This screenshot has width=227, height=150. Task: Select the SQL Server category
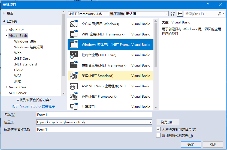[x=18, y=93]
